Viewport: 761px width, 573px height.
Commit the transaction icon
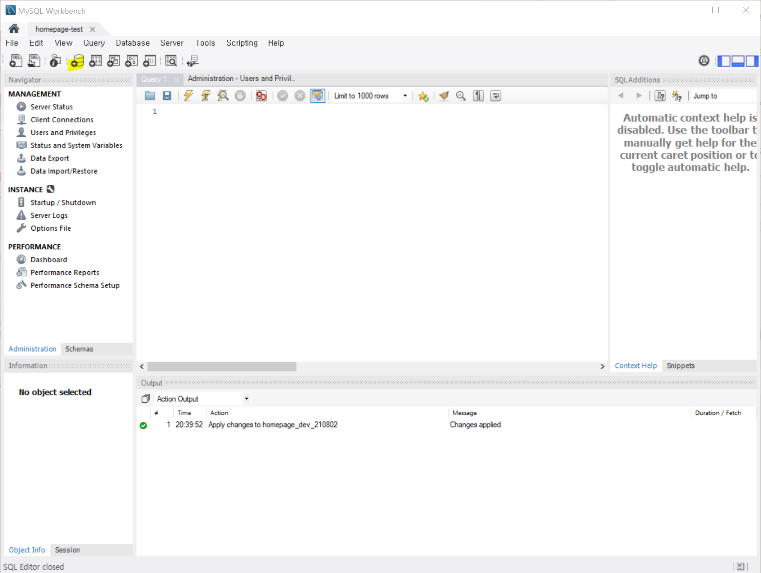[282, 95]
